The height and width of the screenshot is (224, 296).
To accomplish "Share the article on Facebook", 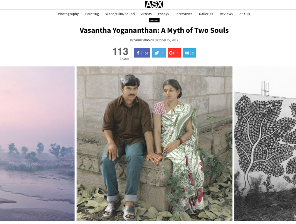I will pos(142,53).
